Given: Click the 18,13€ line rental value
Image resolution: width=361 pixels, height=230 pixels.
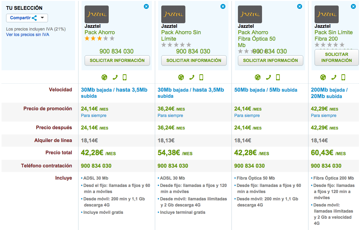Looking at the screenshot, I should pos(166,141).
